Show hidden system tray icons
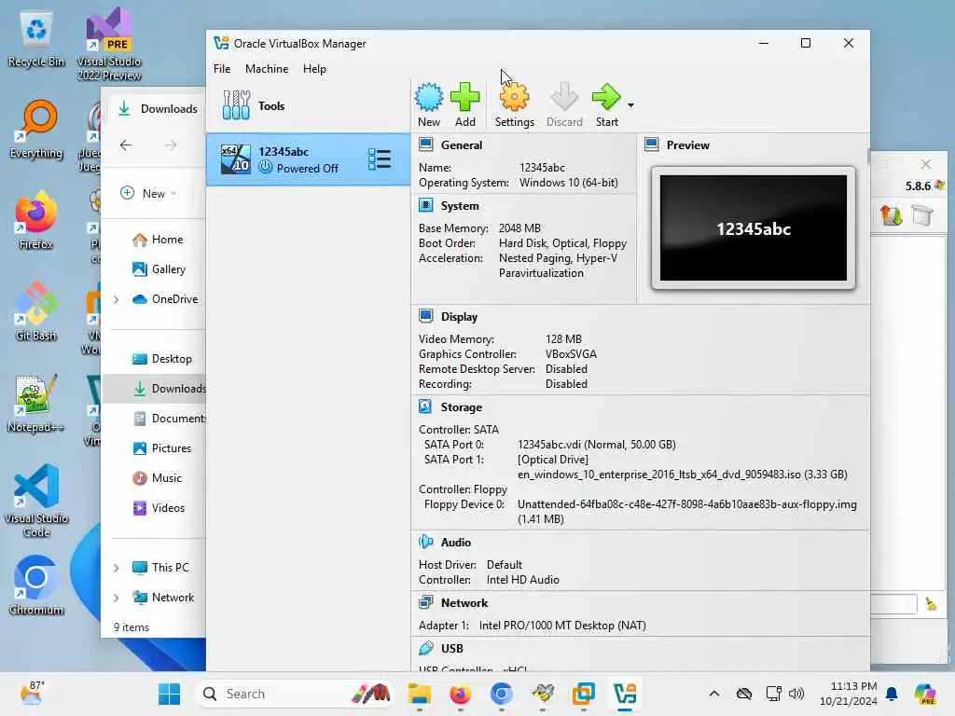Screen dimensions: 955x716 click(x=714, y=694)
